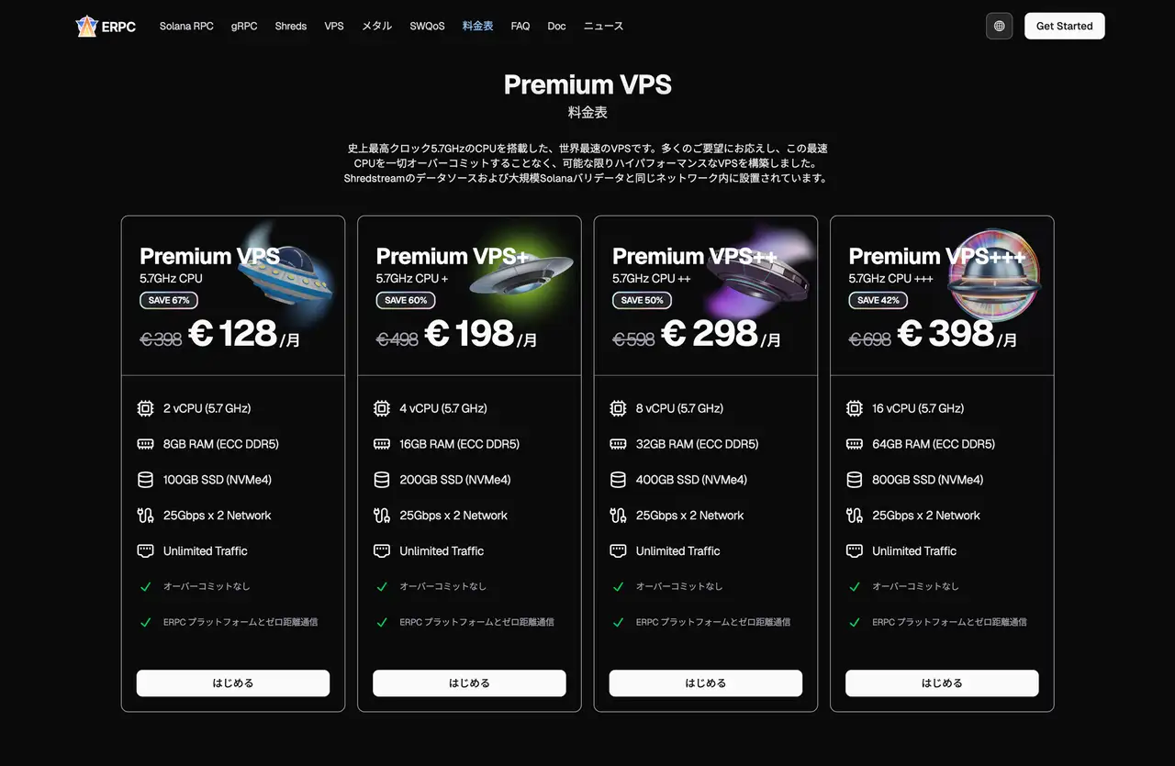Open the メタル page from navigation

pos(376,26)
